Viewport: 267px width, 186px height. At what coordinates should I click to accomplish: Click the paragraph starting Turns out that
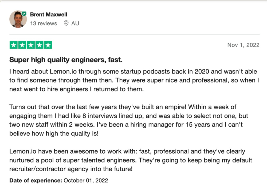click(x=129, y=120)
